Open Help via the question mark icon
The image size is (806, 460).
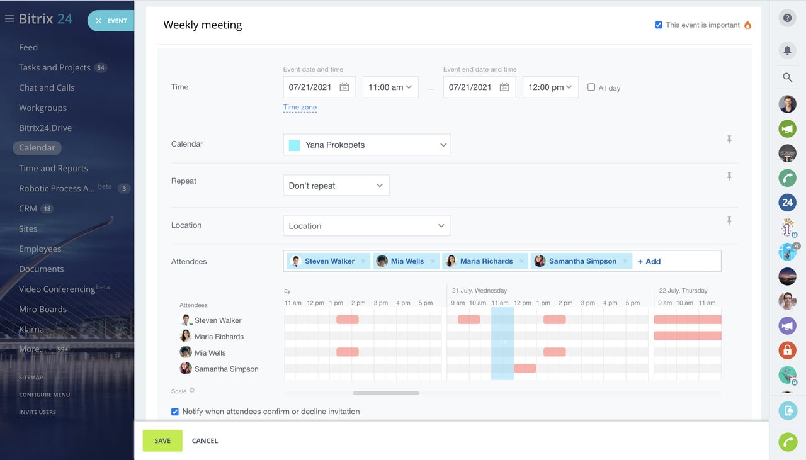pos(787,18)
